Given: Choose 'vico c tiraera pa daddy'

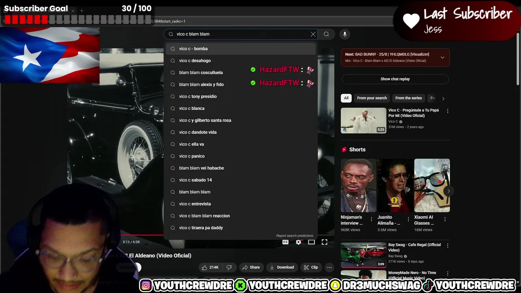Looking at the screenshot, I should pos(241,228).
